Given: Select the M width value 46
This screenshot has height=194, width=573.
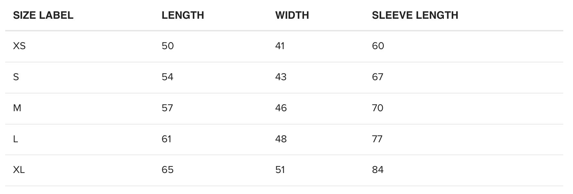Looking at the screenshot, I should point(281,108).
